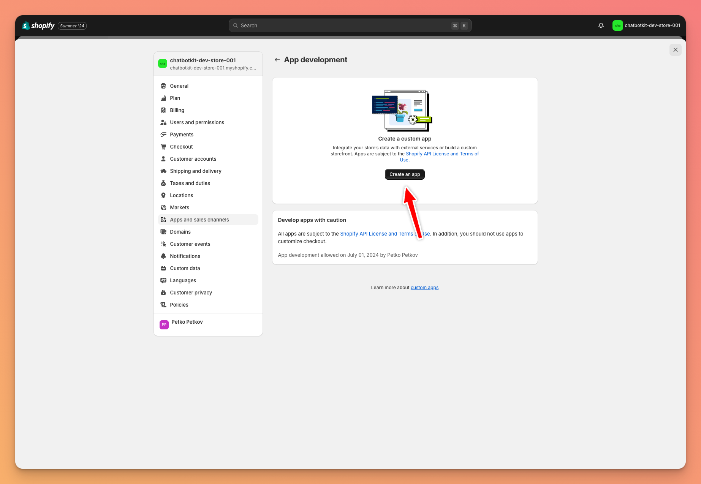
Task: Select Apps and sales channels
Action: [x=208, y=220]
